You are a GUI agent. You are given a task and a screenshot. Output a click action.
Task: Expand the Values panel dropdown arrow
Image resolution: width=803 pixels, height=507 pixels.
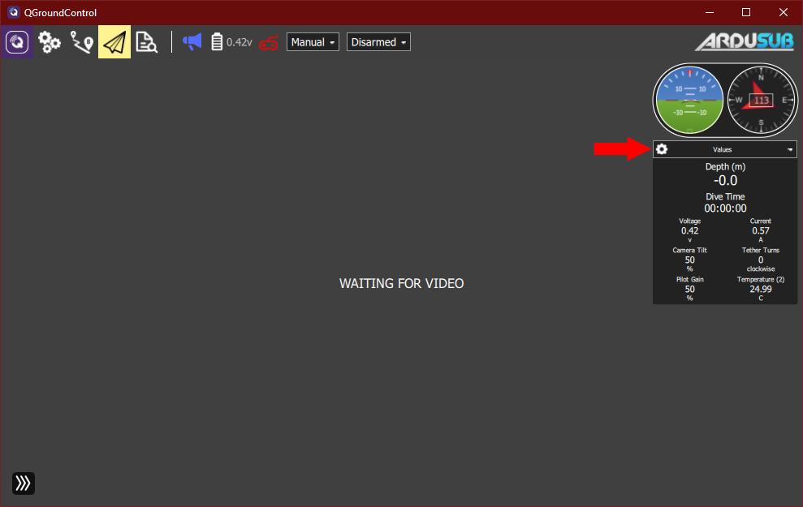coord(789,150)
